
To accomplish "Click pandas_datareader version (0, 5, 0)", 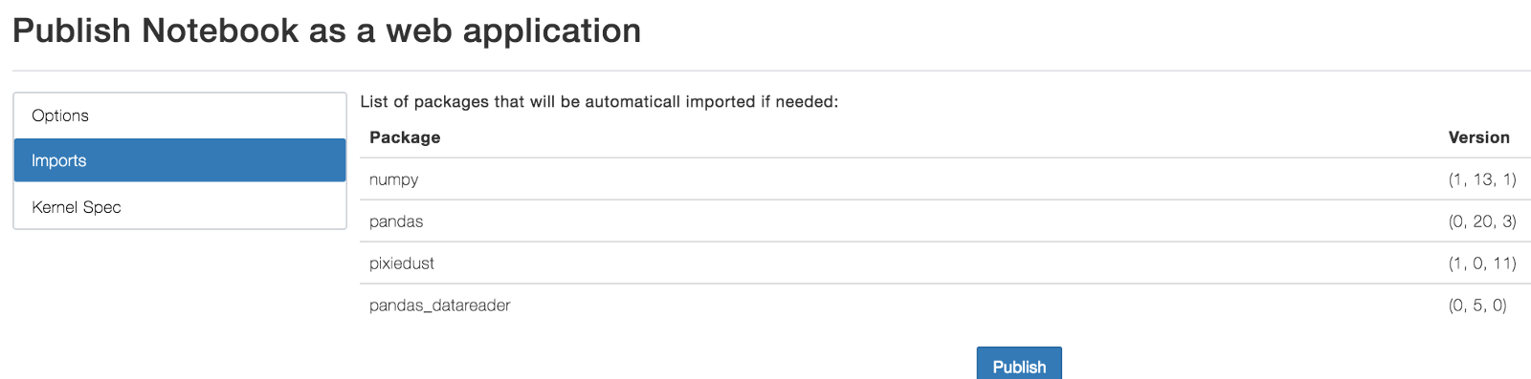I will click(x=1477, y=305).
